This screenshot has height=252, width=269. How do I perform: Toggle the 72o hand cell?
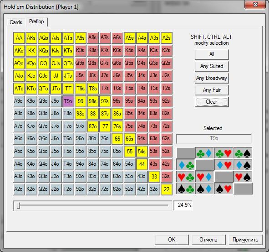[x=105, y=189]
